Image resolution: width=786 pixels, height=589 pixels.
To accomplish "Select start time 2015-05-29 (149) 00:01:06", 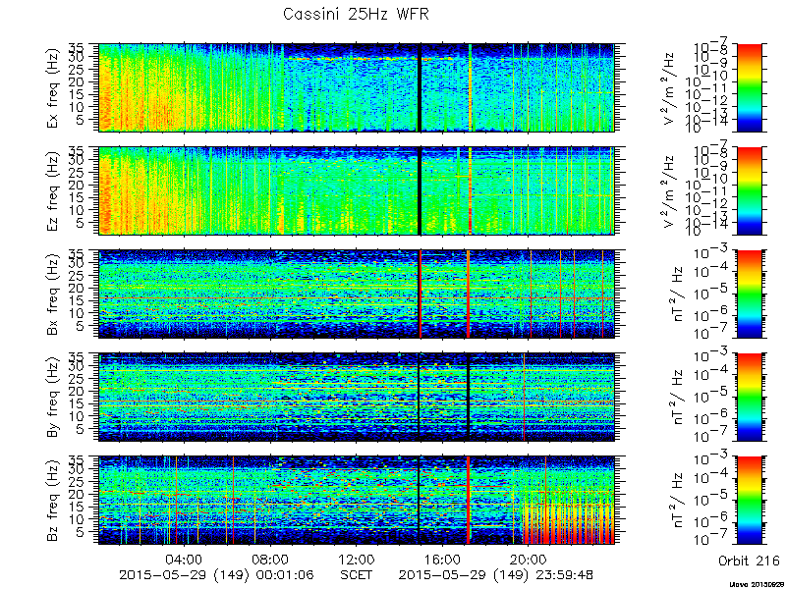I will point(216,574).
